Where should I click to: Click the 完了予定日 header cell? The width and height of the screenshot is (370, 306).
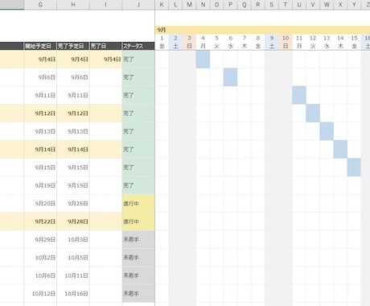point(73,46)
